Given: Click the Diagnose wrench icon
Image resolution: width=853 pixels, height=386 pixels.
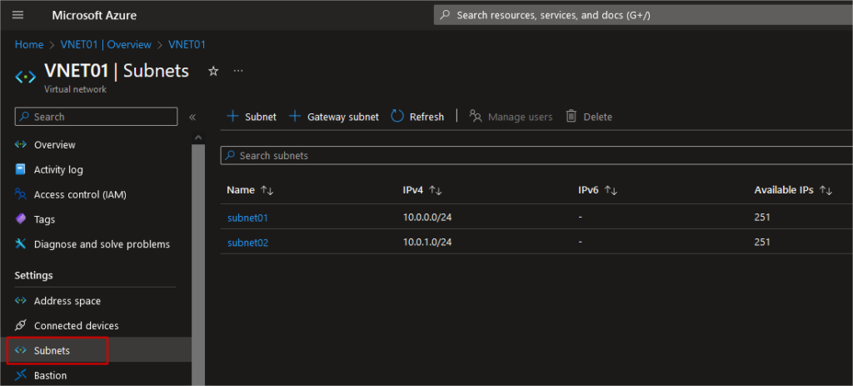Looking at the screenshot, I should coord(21,244).
